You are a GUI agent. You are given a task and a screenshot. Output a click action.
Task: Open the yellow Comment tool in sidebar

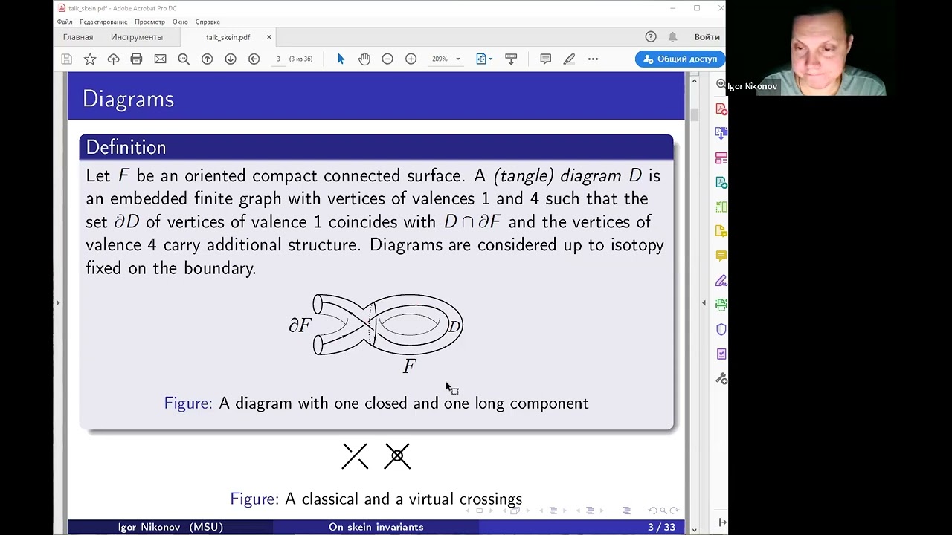[x=721, y=256]
